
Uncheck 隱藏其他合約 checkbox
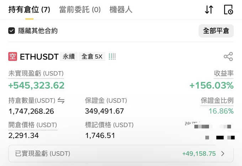12,31
